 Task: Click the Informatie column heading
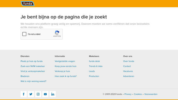pos(60,56)
